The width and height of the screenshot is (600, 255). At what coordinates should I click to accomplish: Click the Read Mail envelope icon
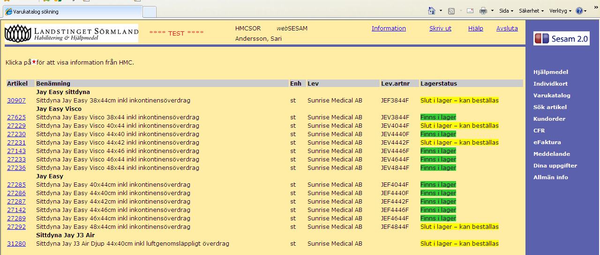[x=470, y=11]
